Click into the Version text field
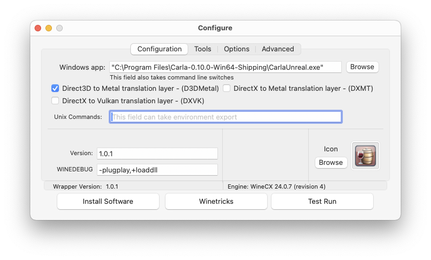The width and height of the screenshot is (431, 260). coord(157,154)
